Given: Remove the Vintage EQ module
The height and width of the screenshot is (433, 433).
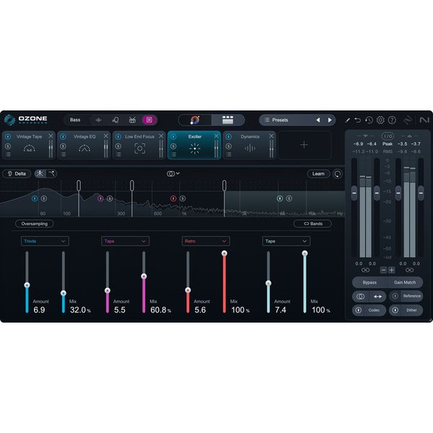Looking at the screenshot, I should pyautogui.click(x=106, y=136).
